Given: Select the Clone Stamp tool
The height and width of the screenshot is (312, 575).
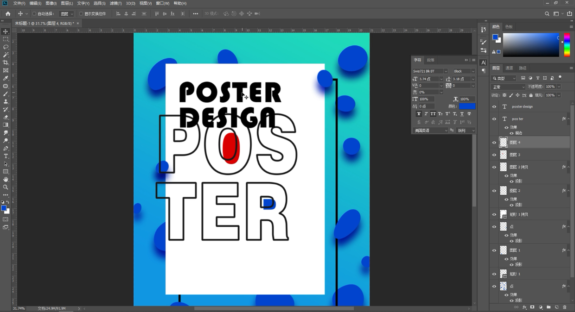Looking at the screenshot, I should (x=6, y=101).
